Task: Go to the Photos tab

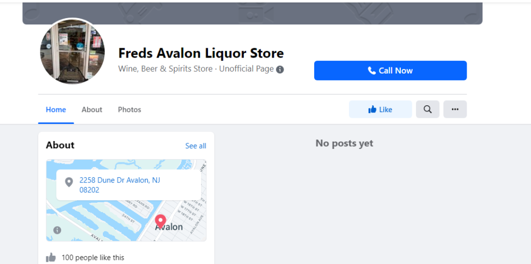Action: [x=130, y=109]
